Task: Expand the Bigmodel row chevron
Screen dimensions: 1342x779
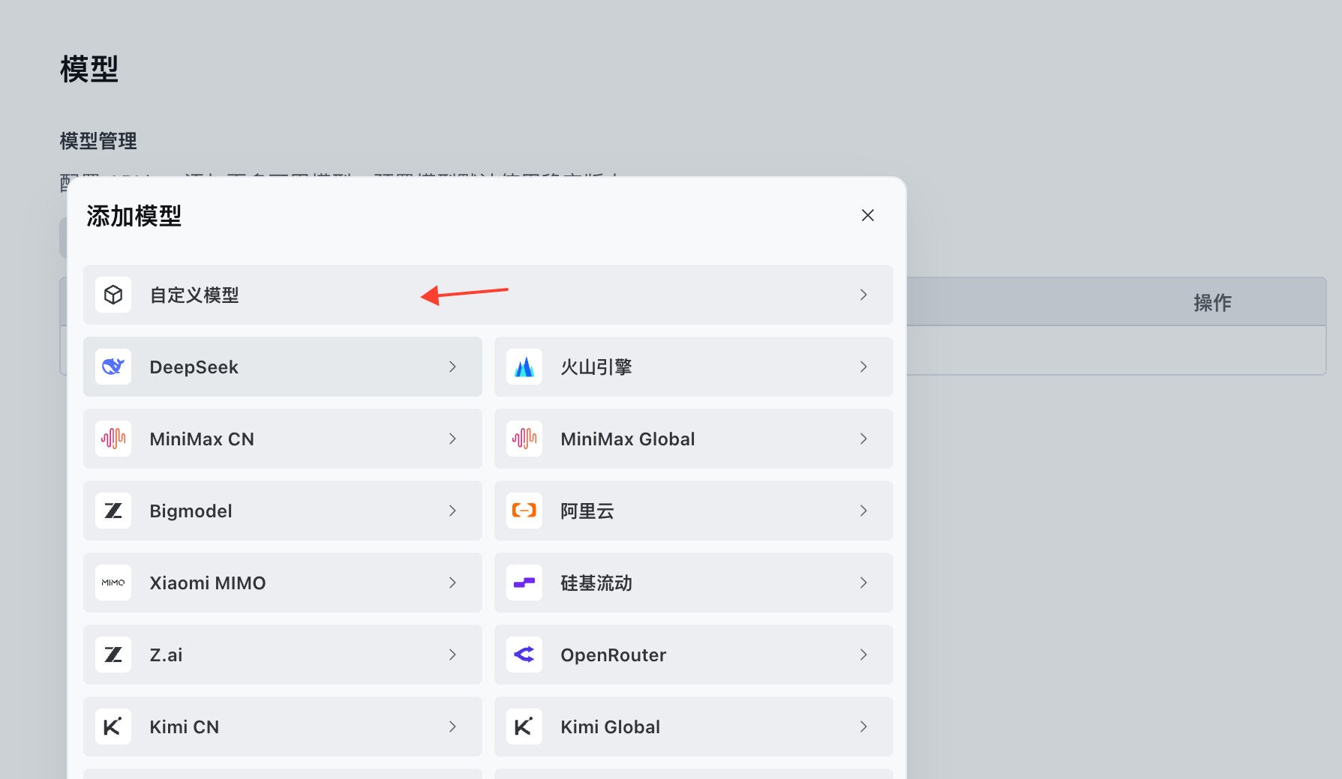Action: [452, 511]
